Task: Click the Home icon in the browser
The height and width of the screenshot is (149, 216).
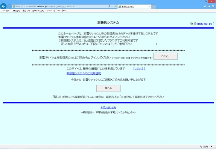Action: coord(205,6)
